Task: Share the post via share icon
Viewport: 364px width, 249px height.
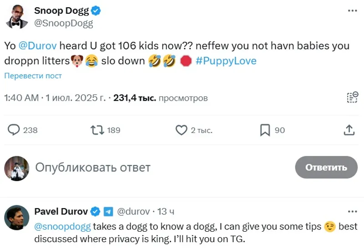Action: pyautogui.click(x=349, y=130)
